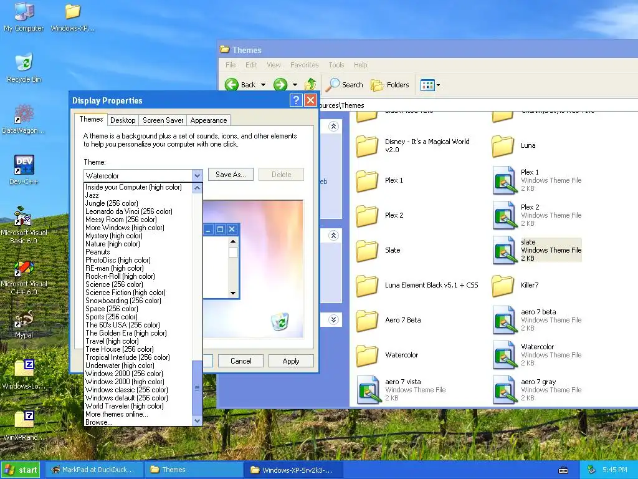638x479 pixels.
Task: Select the WinXPRand... archive on desktop
Action: tap(24, 425)
